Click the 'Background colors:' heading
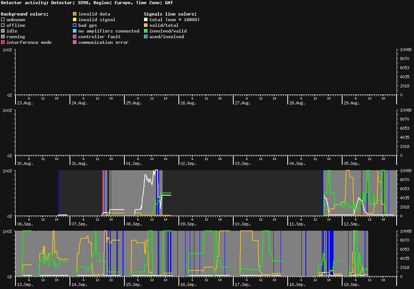414x289 pixels. [25, 14]
